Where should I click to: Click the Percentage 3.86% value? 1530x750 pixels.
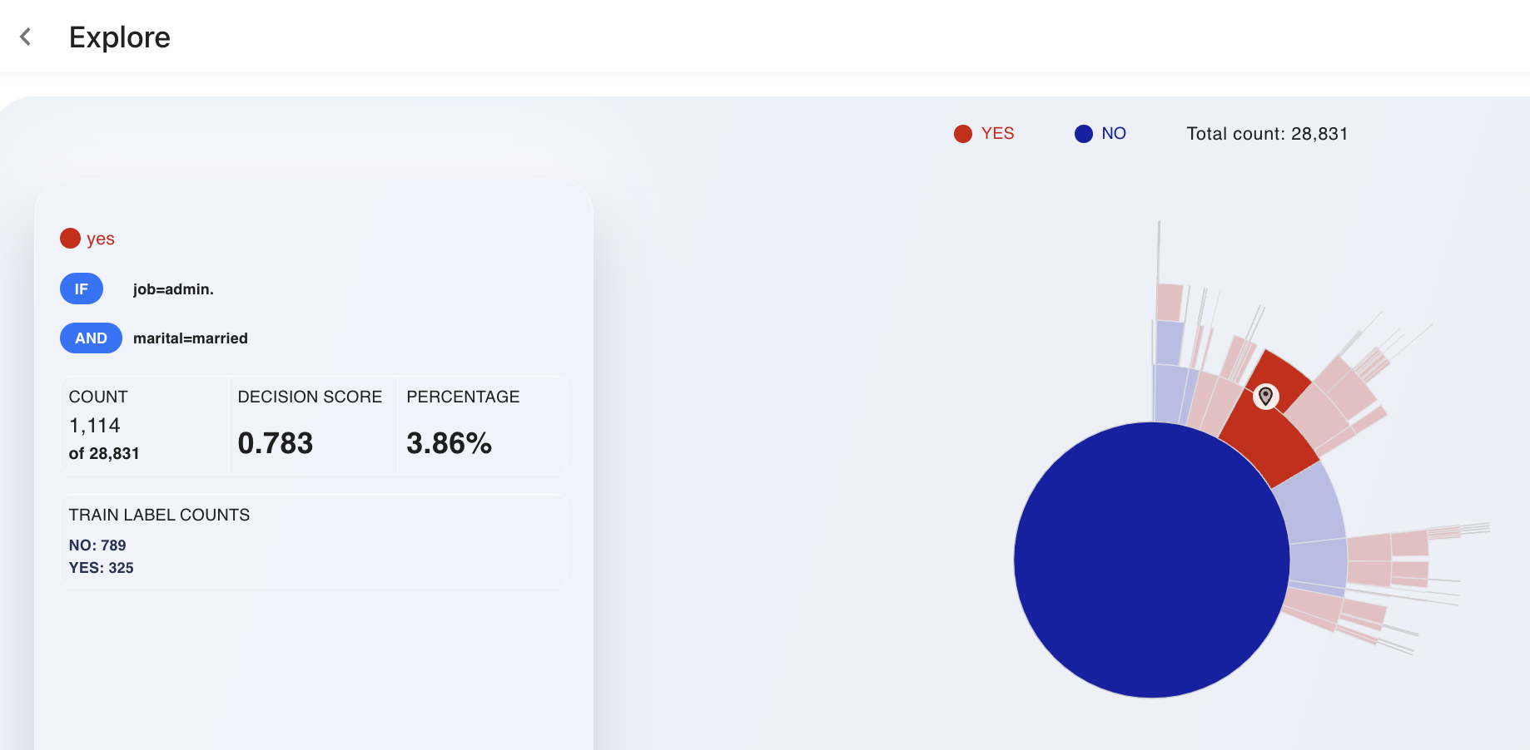click(x=449, y=443)
